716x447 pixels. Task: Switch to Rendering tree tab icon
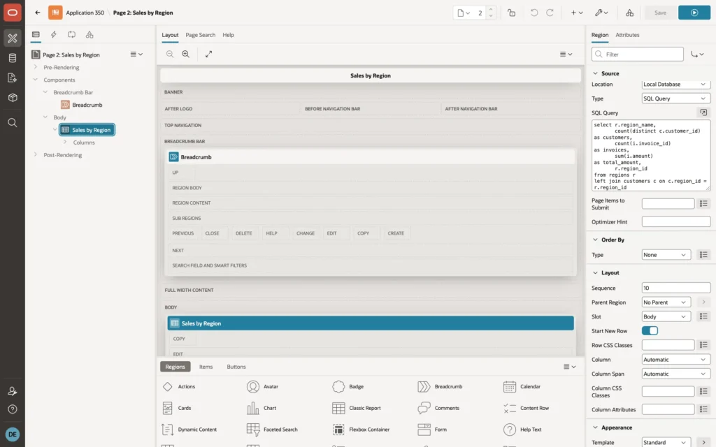[36, 35]
